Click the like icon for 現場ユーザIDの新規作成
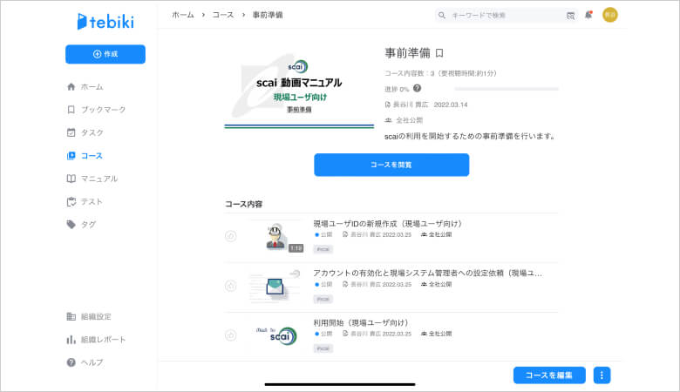The height and width of the screenshot is (392, 680). pyautogui.click(x=231, y=236)
